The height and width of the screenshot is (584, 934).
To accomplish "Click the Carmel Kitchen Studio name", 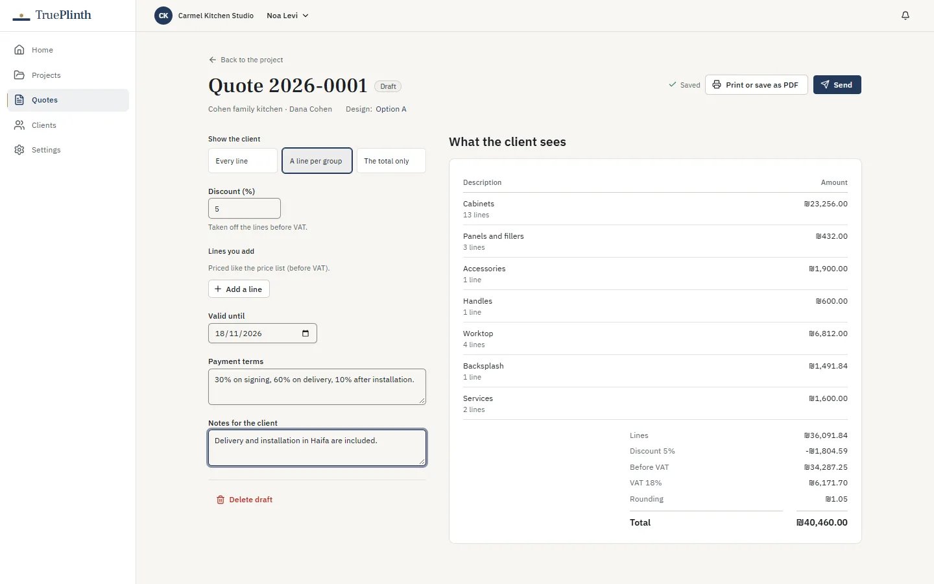I will pyautogui.click(x=216, y=16).
